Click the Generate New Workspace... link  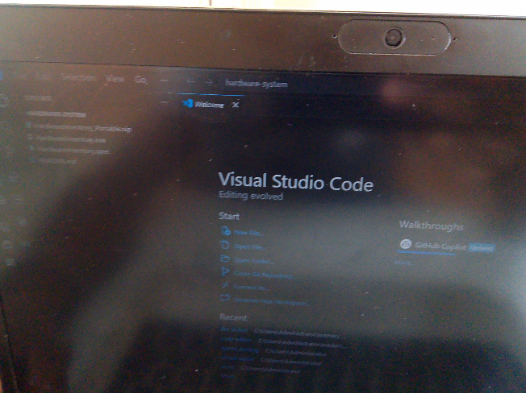coord(271,302)
